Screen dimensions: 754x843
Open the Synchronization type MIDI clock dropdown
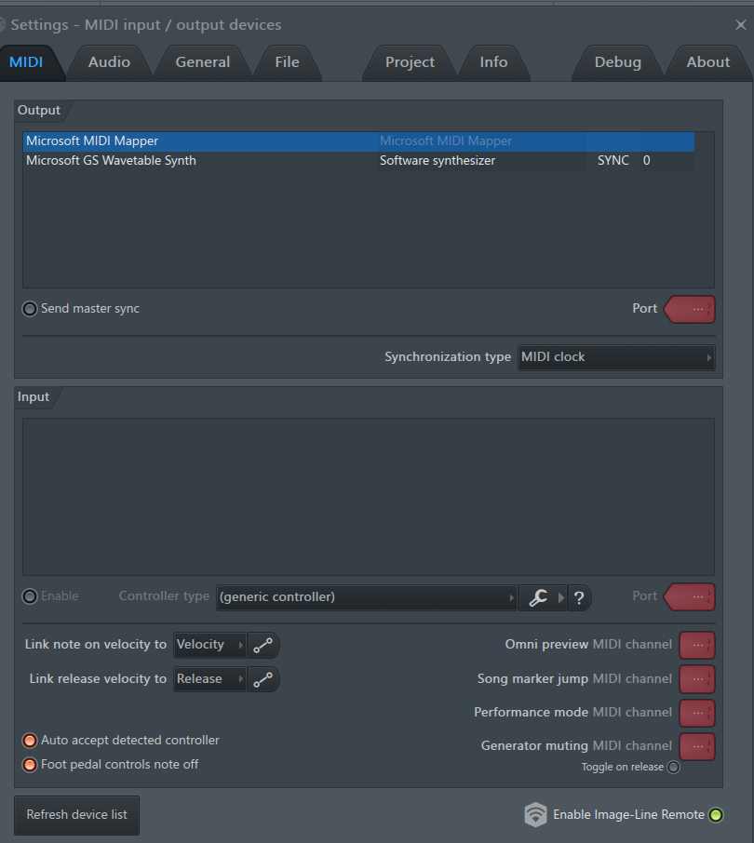[616, 357]
